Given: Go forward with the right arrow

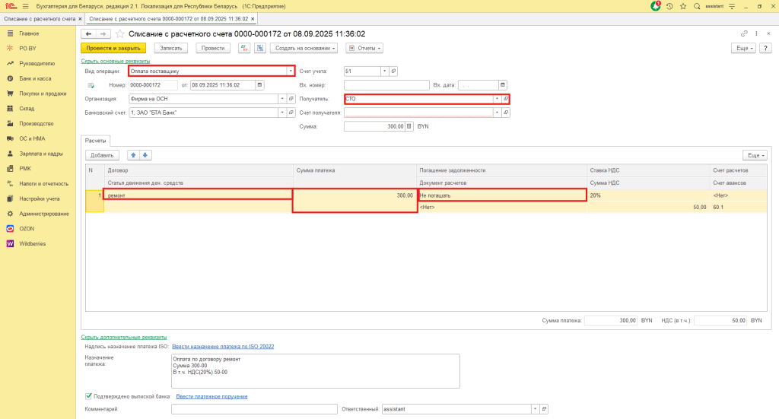Looking at the screenshot, I should [x=103, y=33].
